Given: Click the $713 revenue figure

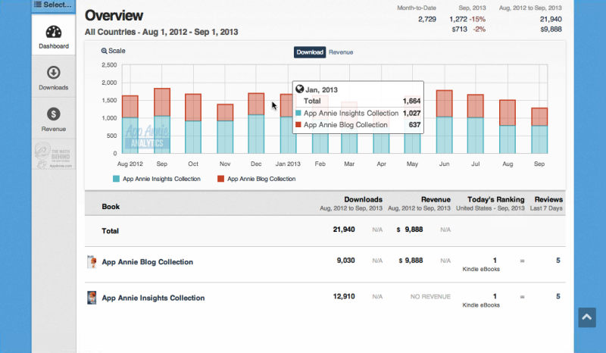Looking at the screenshot, I should (x=460, y=30).
